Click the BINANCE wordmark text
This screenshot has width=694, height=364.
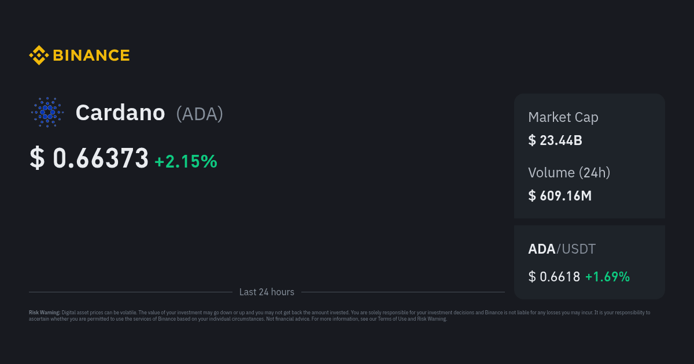point(91,55)
